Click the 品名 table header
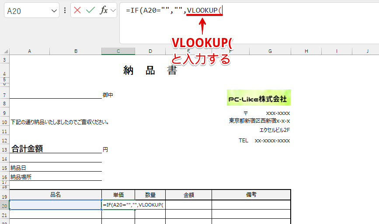Screen dimensions: 379x224 pyautogui.click(x=56, y=195)
